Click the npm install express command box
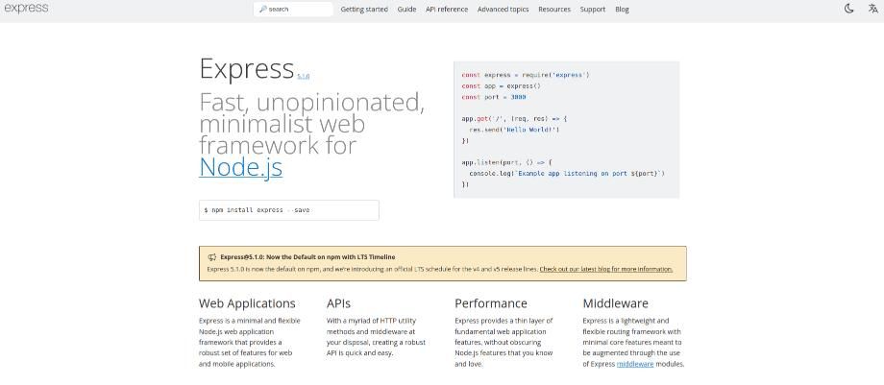 coord(288,209)
